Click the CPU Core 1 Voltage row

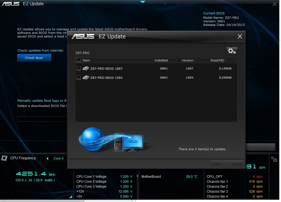pyautogui.click(x=104, y=177)
